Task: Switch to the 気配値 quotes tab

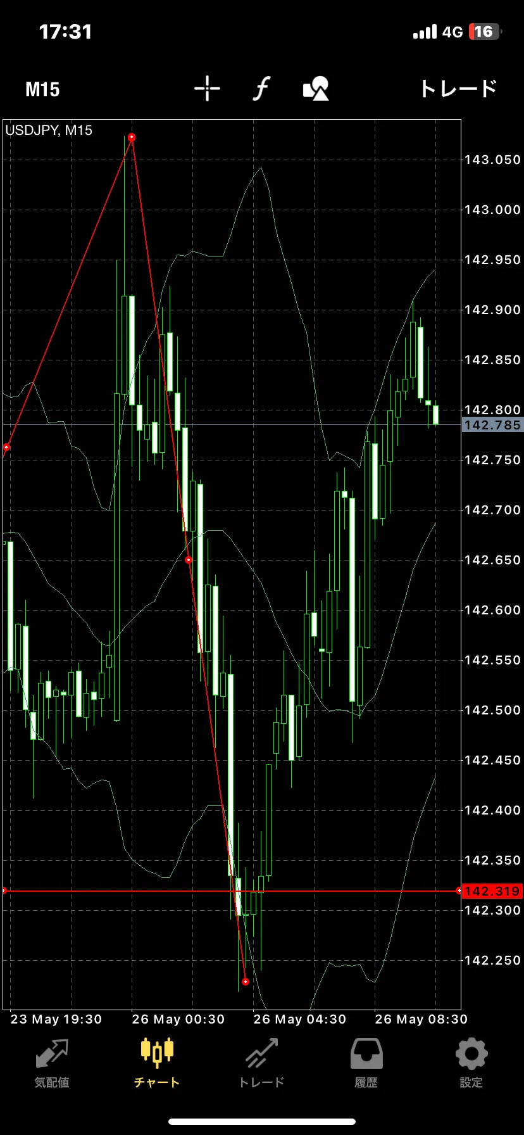Action: 52,1063
